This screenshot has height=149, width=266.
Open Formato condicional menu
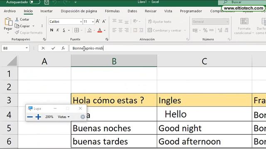click(x=244, y=26)
